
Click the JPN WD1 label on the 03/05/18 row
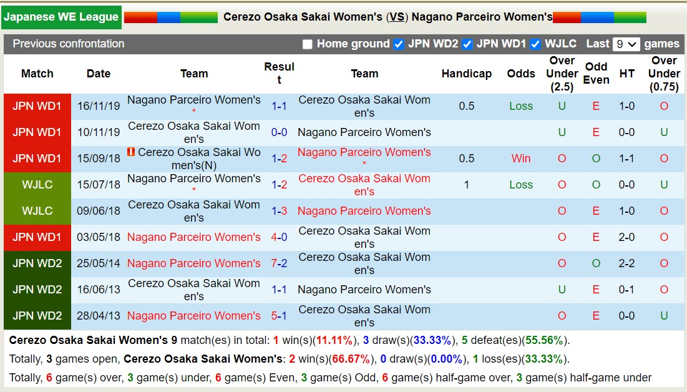point(37,237)
